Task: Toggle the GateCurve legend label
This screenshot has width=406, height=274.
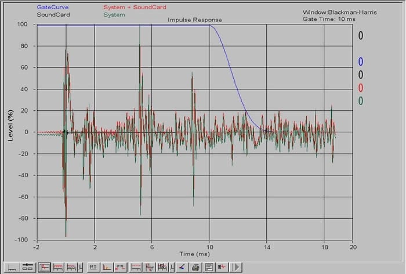Action: pyautogui.click(x=52, y=7)
